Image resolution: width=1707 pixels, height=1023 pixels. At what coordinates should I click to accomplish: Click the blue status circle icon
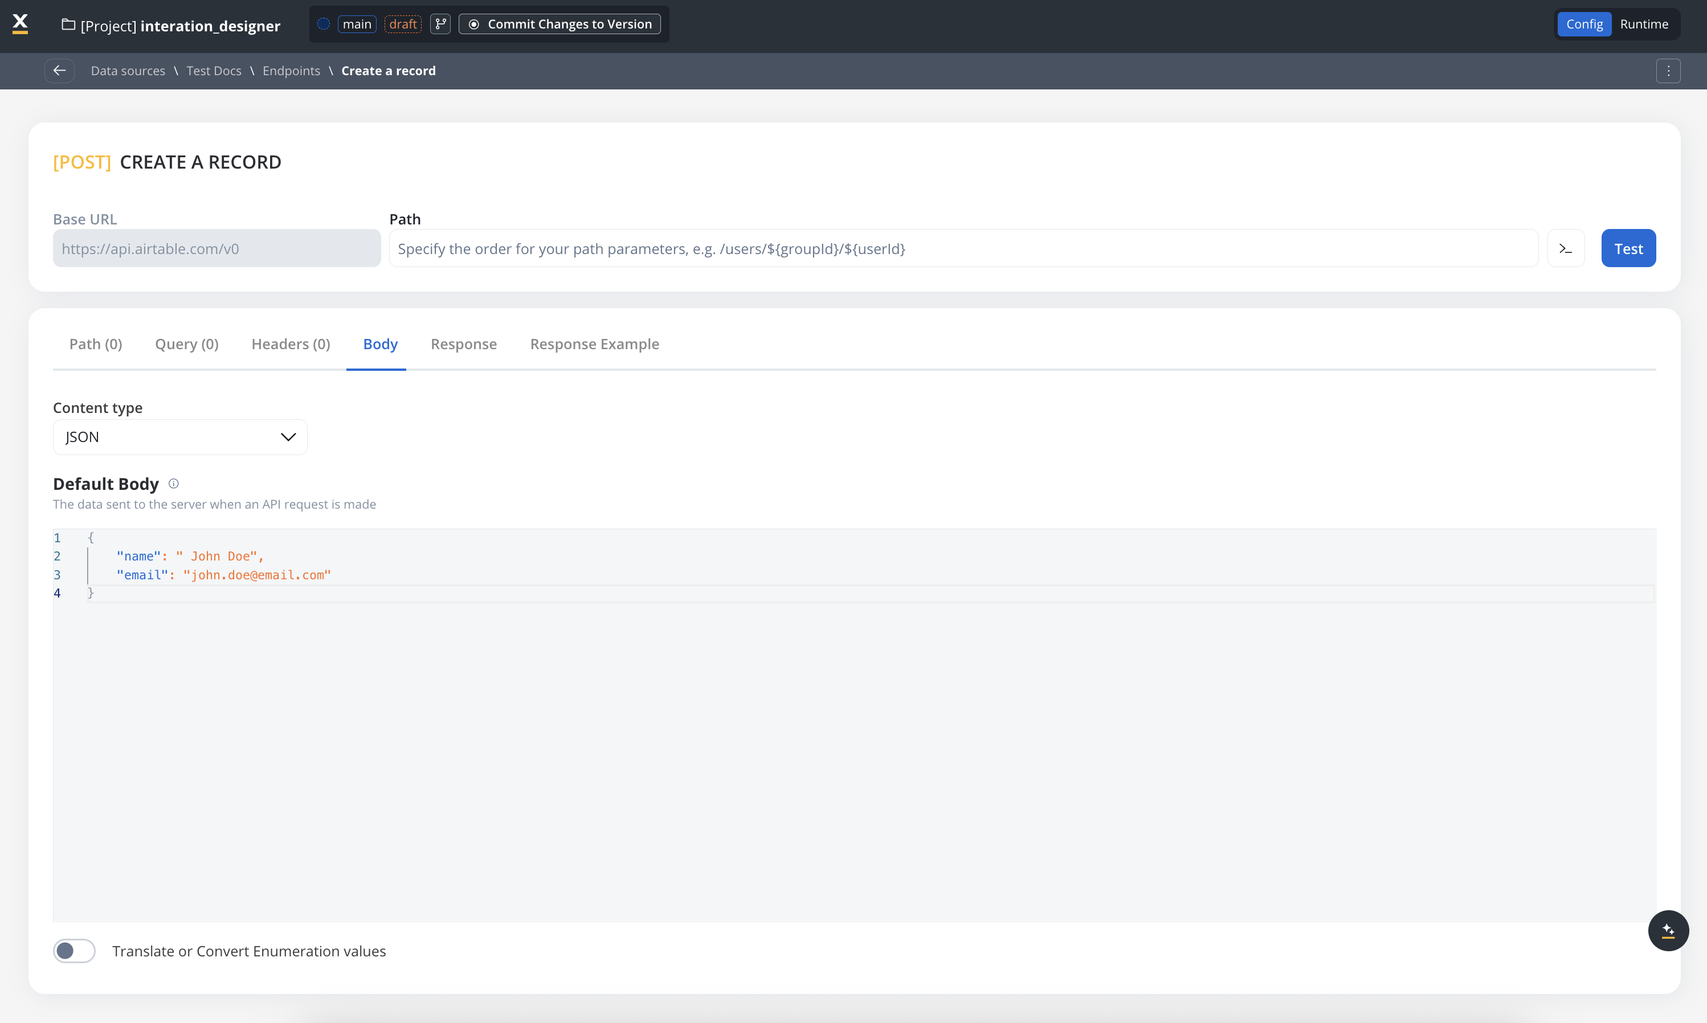point(323,24)
